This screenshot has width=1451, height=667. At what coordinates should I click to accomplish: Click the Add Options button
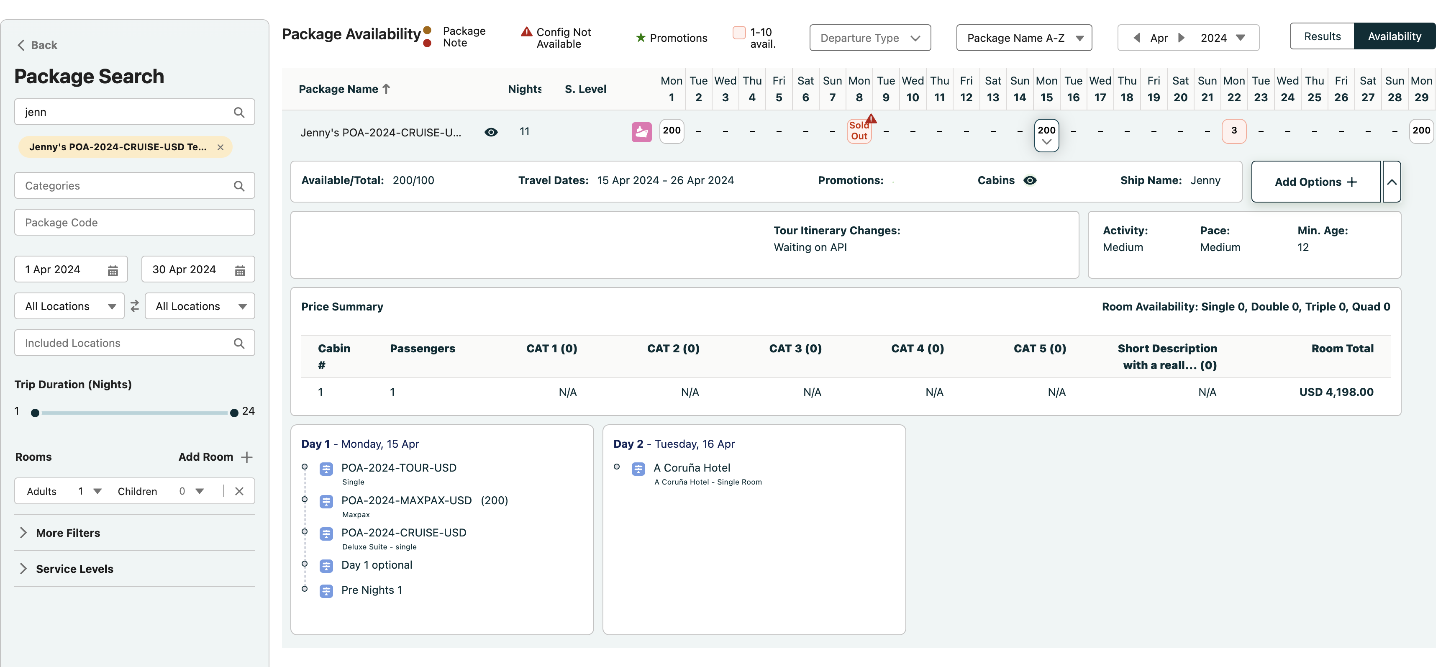pyautogui.click(x=1316, y=182)
